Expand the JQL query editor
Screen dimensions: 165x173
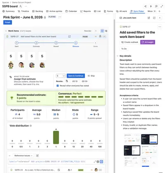click(94, 161)
